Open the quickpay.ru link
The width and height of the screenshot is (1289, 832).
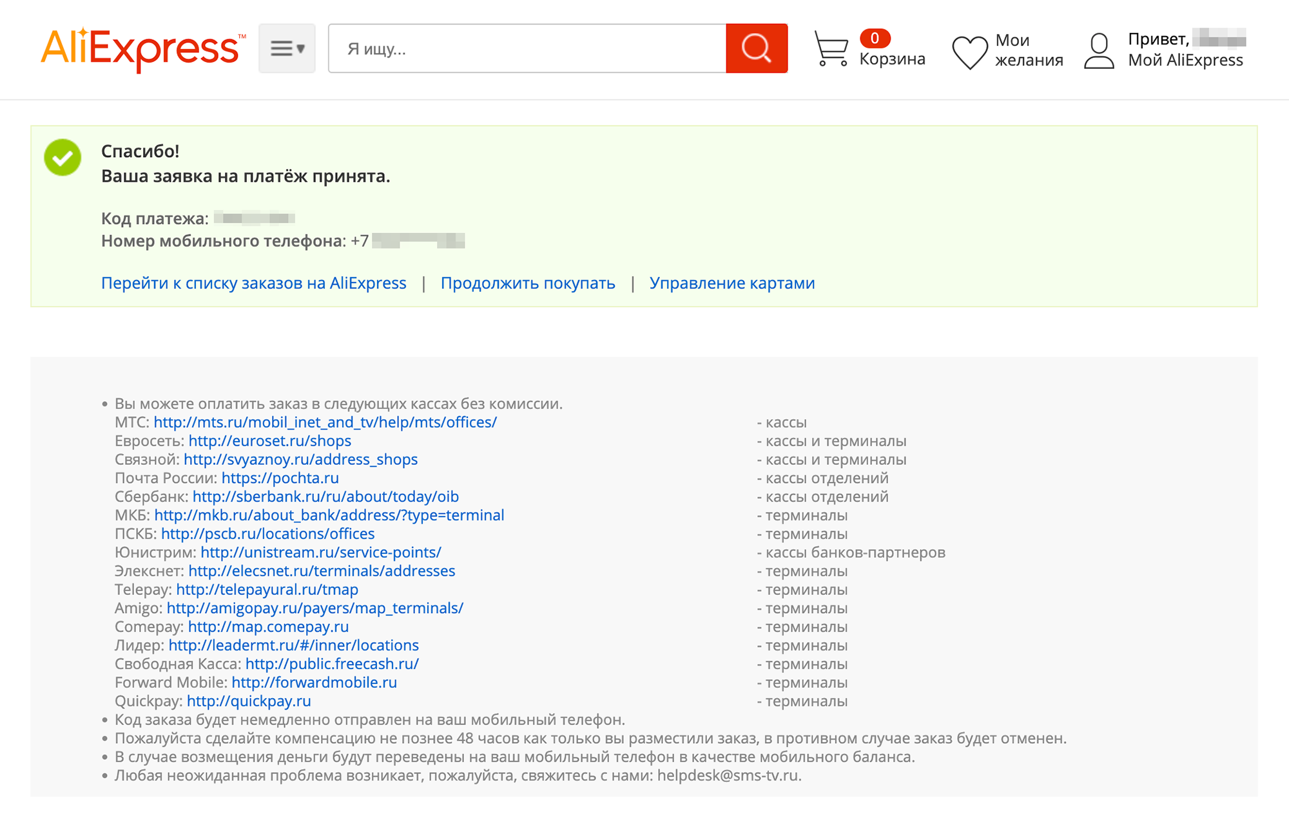coord(249,701)
